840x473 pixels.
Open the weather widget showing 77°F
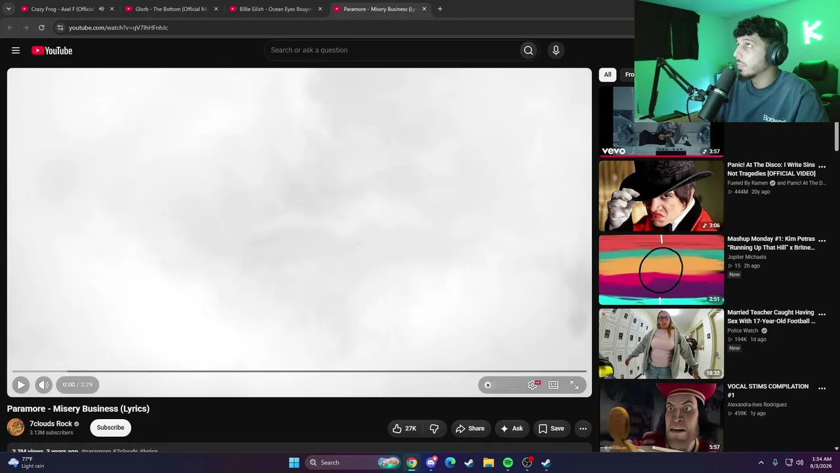(28, 462)
